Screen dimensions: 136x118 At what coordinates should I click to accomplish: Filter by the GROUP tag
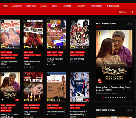(x=54, y=52)
